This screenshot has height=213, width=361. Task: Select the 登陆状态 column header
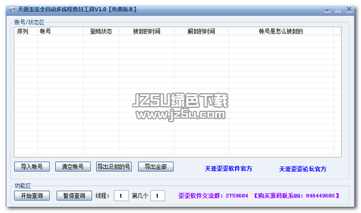pos(101,31)
